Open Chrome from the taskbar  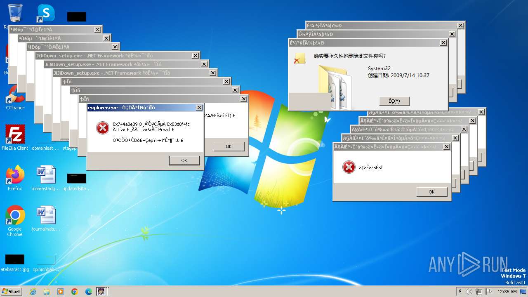(x=75, y=292)
